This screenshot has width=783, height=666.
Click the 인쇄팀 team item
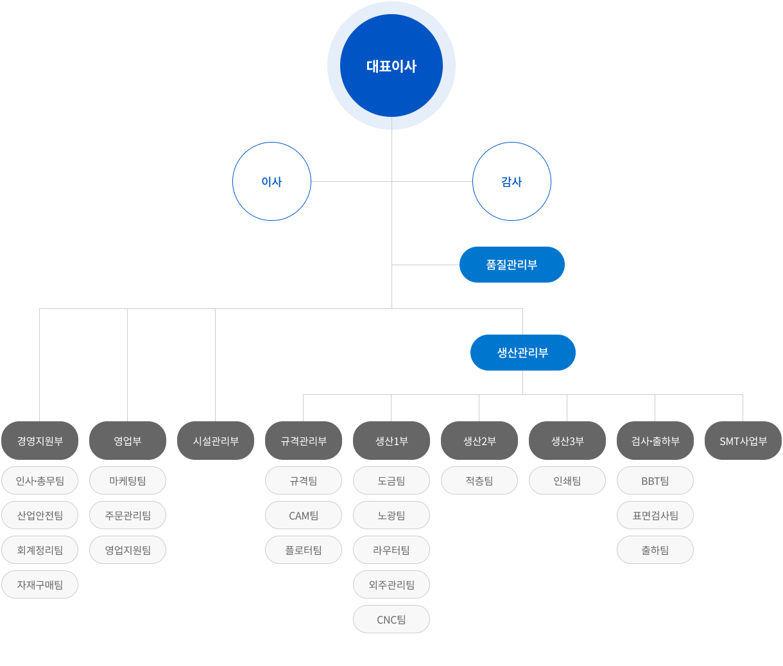tap(567, 480)
